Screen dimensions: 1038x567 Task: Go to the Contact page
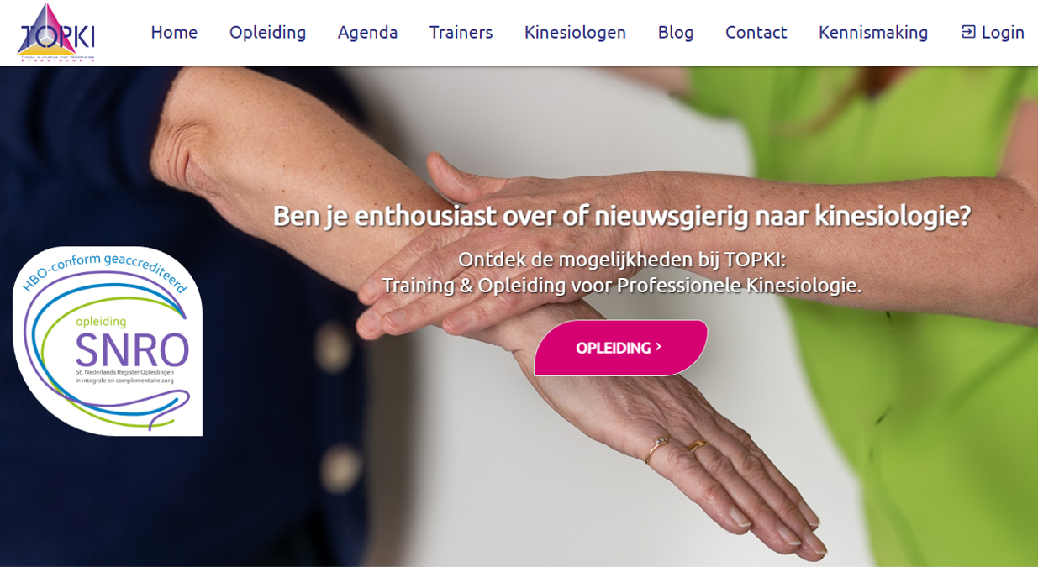click(x=756, y=32)
